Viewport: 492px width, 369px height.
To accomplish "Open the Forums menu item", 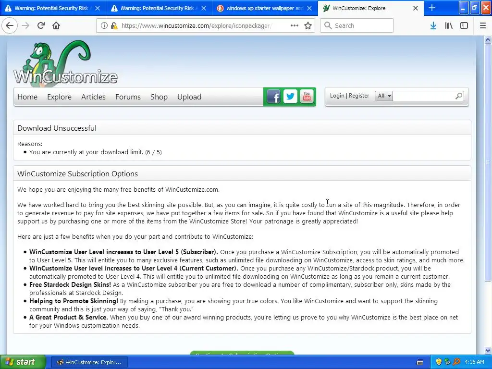I will [128, 97].
